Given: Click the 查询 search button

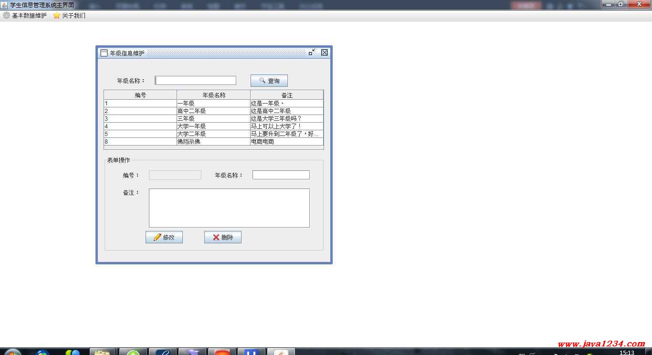Looking at the screenshot, I should tap(269, 81).
